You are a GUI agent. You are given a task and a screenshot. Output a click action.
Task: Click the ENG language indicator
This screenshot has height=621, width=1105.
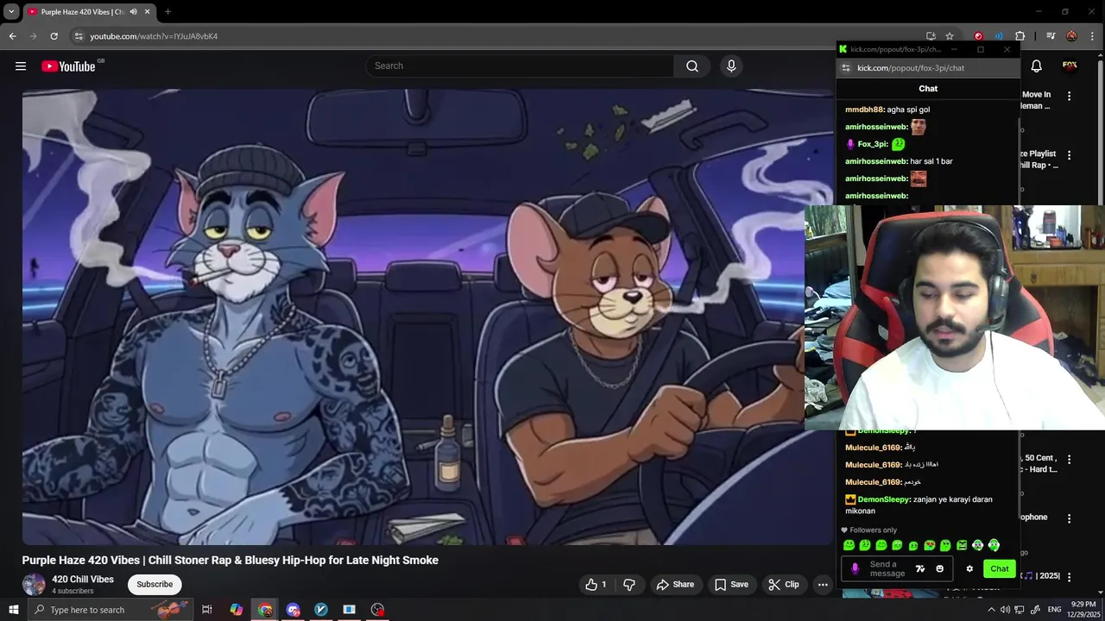coord(1055,610)
